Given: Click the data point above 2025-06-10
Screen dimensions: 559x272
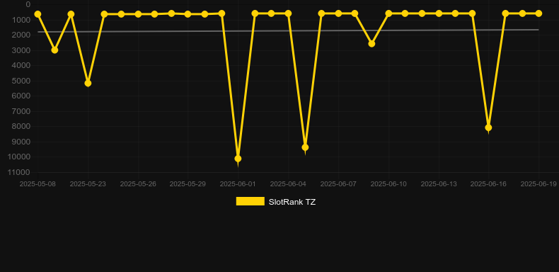Looking at the screenshot, I should (x=388, y=13).
